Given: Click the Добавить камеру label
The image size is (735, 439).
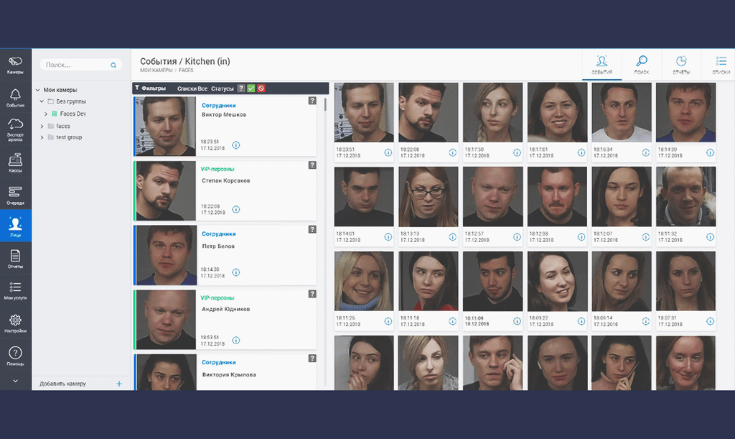Looking at the screenshot, I should click(x=63, y=384).
